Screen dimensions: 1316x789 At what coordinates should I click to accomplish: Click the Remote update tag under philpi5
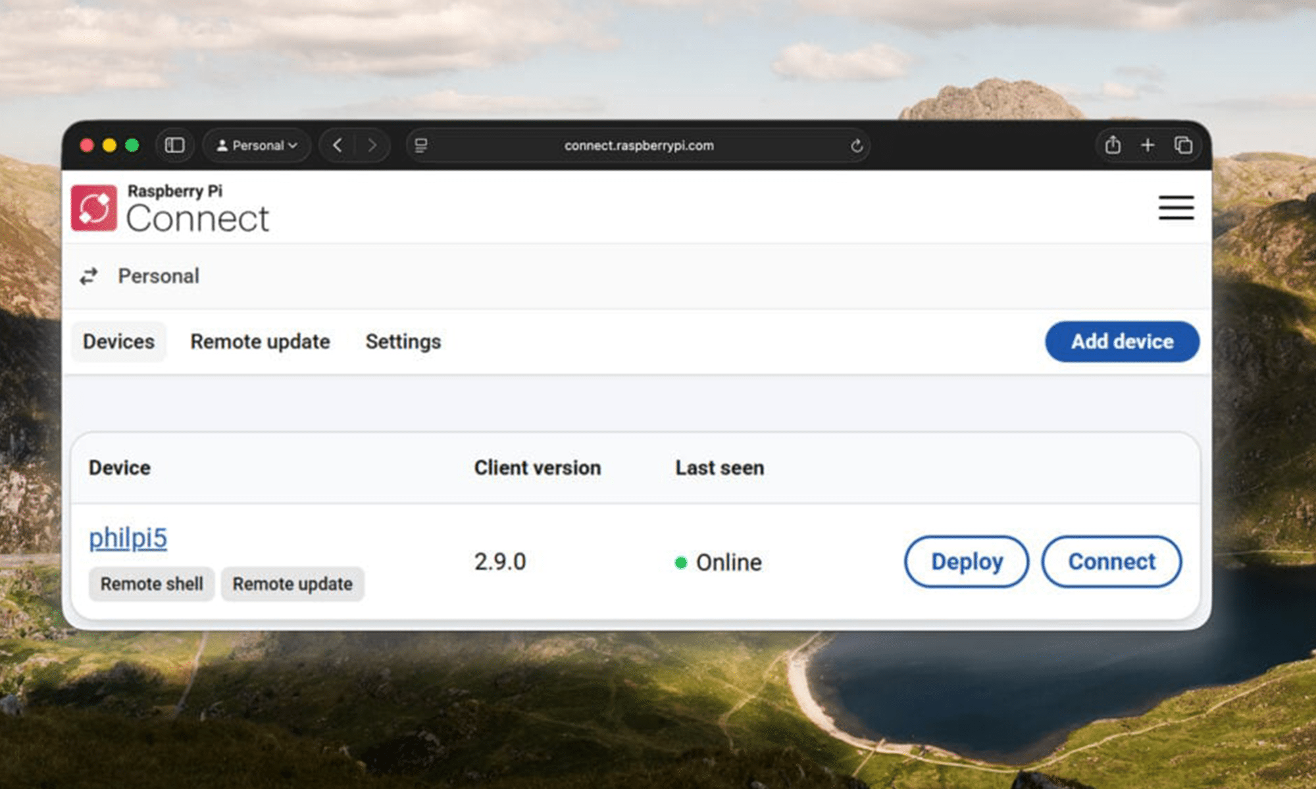pyautogui.click(x=293, y=584)
